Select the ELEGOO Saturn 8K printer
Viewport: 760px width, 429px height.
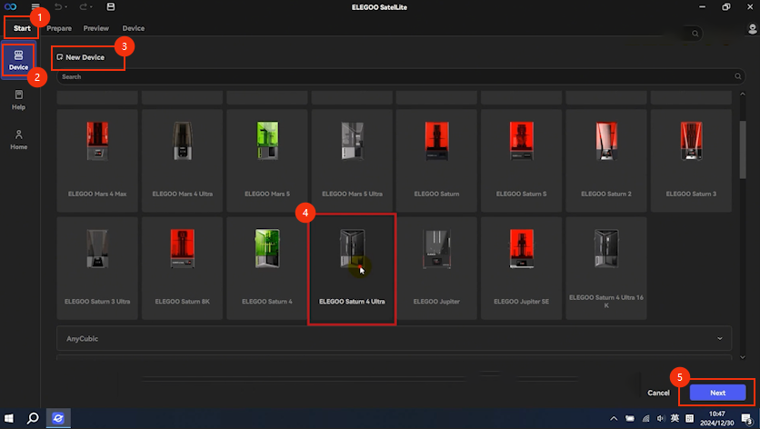tap(182, 268)
